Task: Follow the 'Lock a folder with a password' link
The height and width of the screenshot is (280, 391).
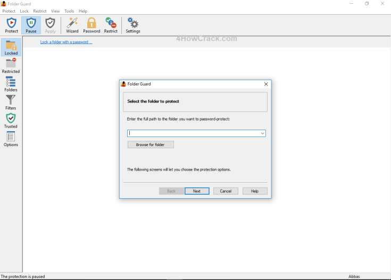Action: pyautogui.click(x=66, y=42)
